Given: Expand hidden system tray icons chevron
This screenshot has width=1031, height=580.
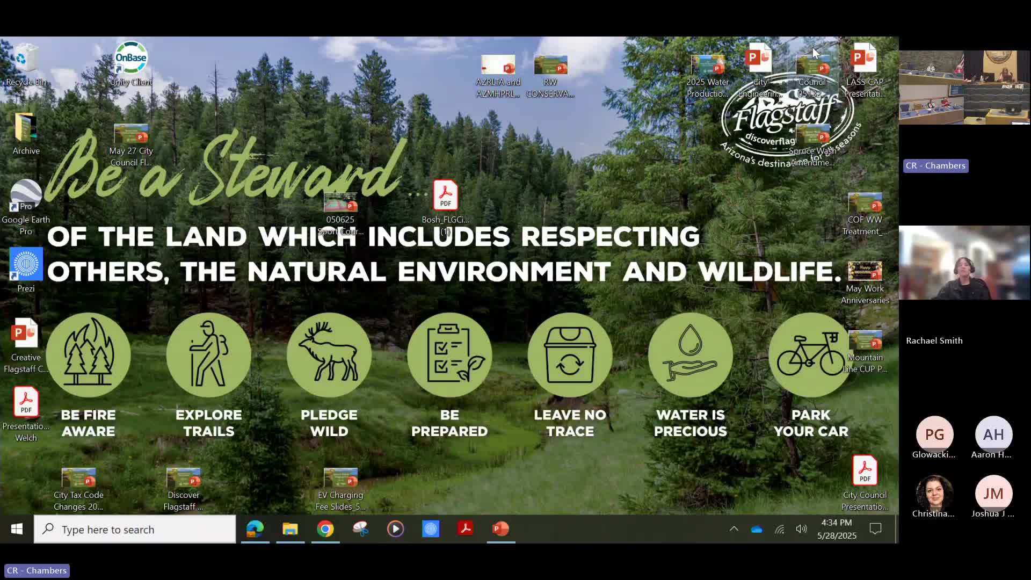Looking at the screenshot, I should click(734, 529).
